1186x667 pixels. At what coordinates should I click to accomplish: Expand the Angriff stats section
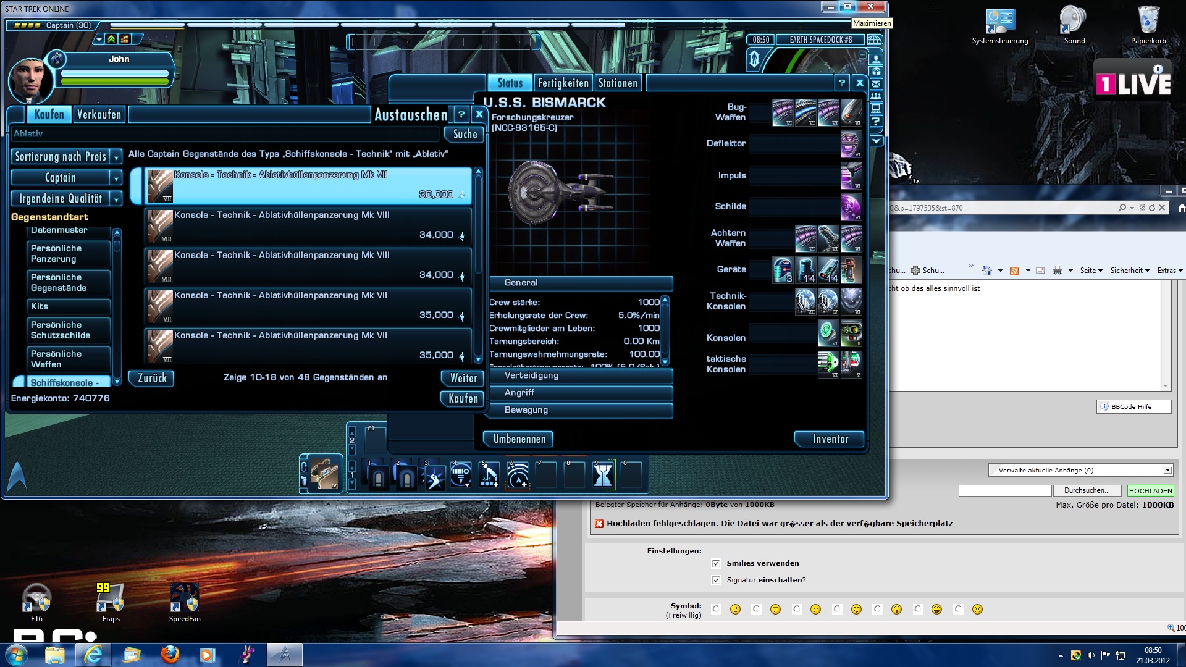click(581, 393)
